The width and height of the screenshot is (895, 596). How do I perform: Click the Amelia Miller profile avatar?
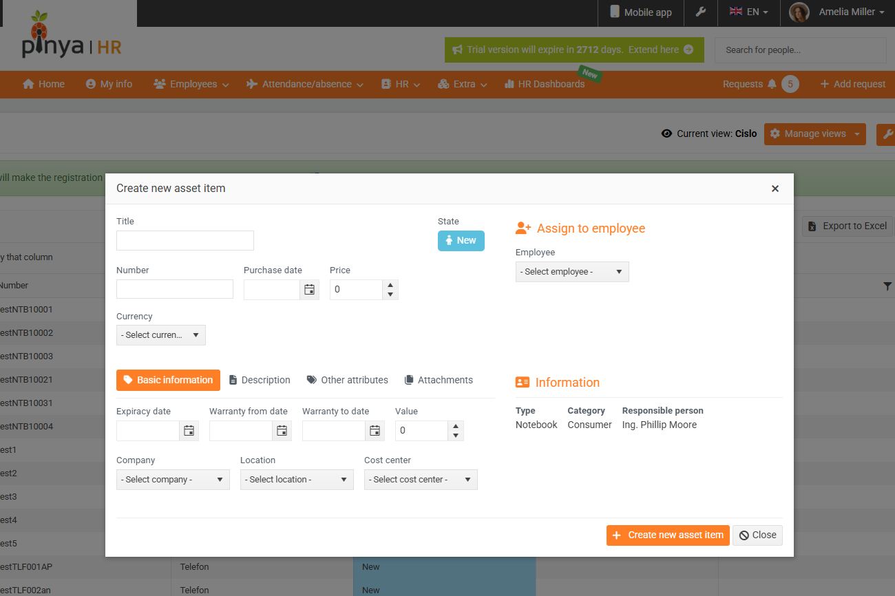pos(799,12)
